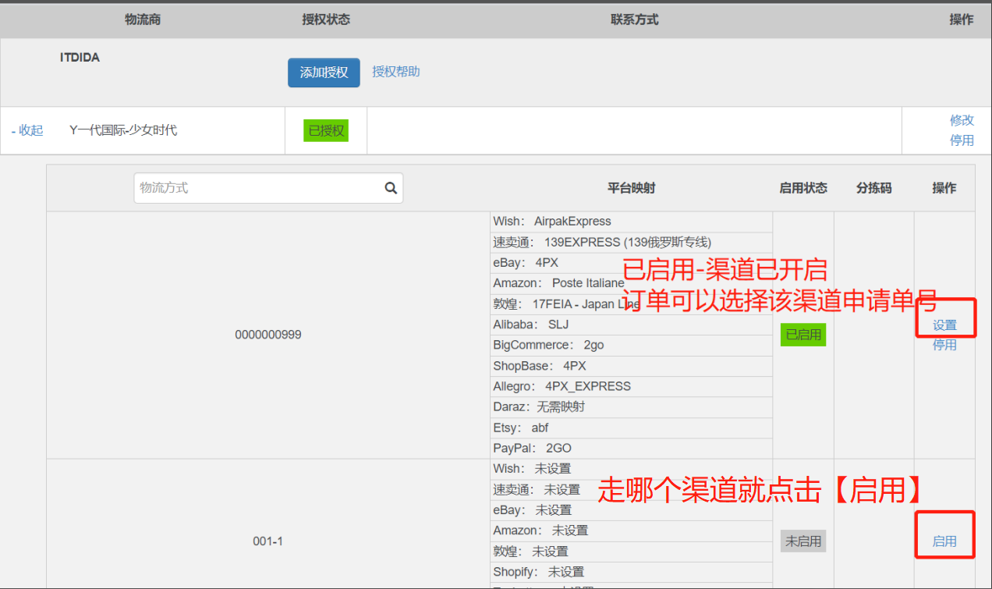Click the 联系方式 column header
Image resolution: width=992 pixels, height=589 pixels.
point(635,20)
